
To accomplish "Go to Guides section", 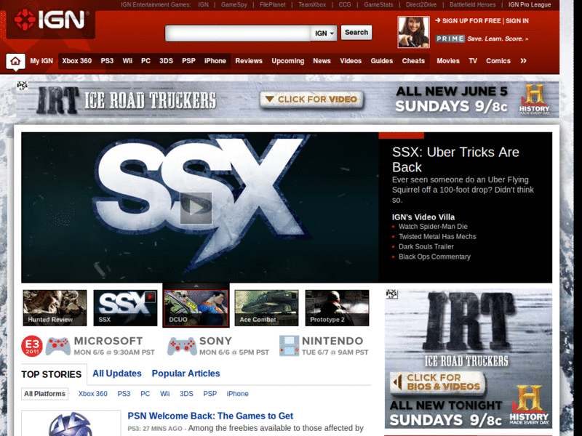I will [381, 61].
